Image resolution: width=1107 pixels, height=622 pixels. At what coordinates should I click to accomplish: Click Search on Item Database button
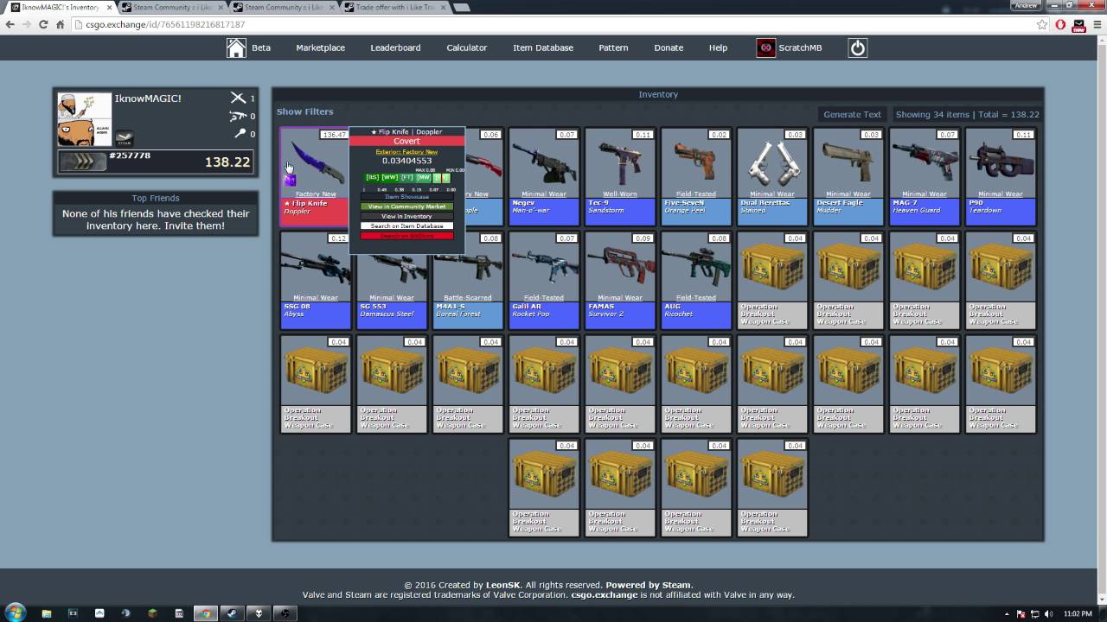(406, 225)
